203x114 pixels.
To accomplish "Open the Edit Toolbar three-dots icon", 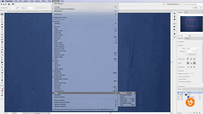I will point(2,99).
